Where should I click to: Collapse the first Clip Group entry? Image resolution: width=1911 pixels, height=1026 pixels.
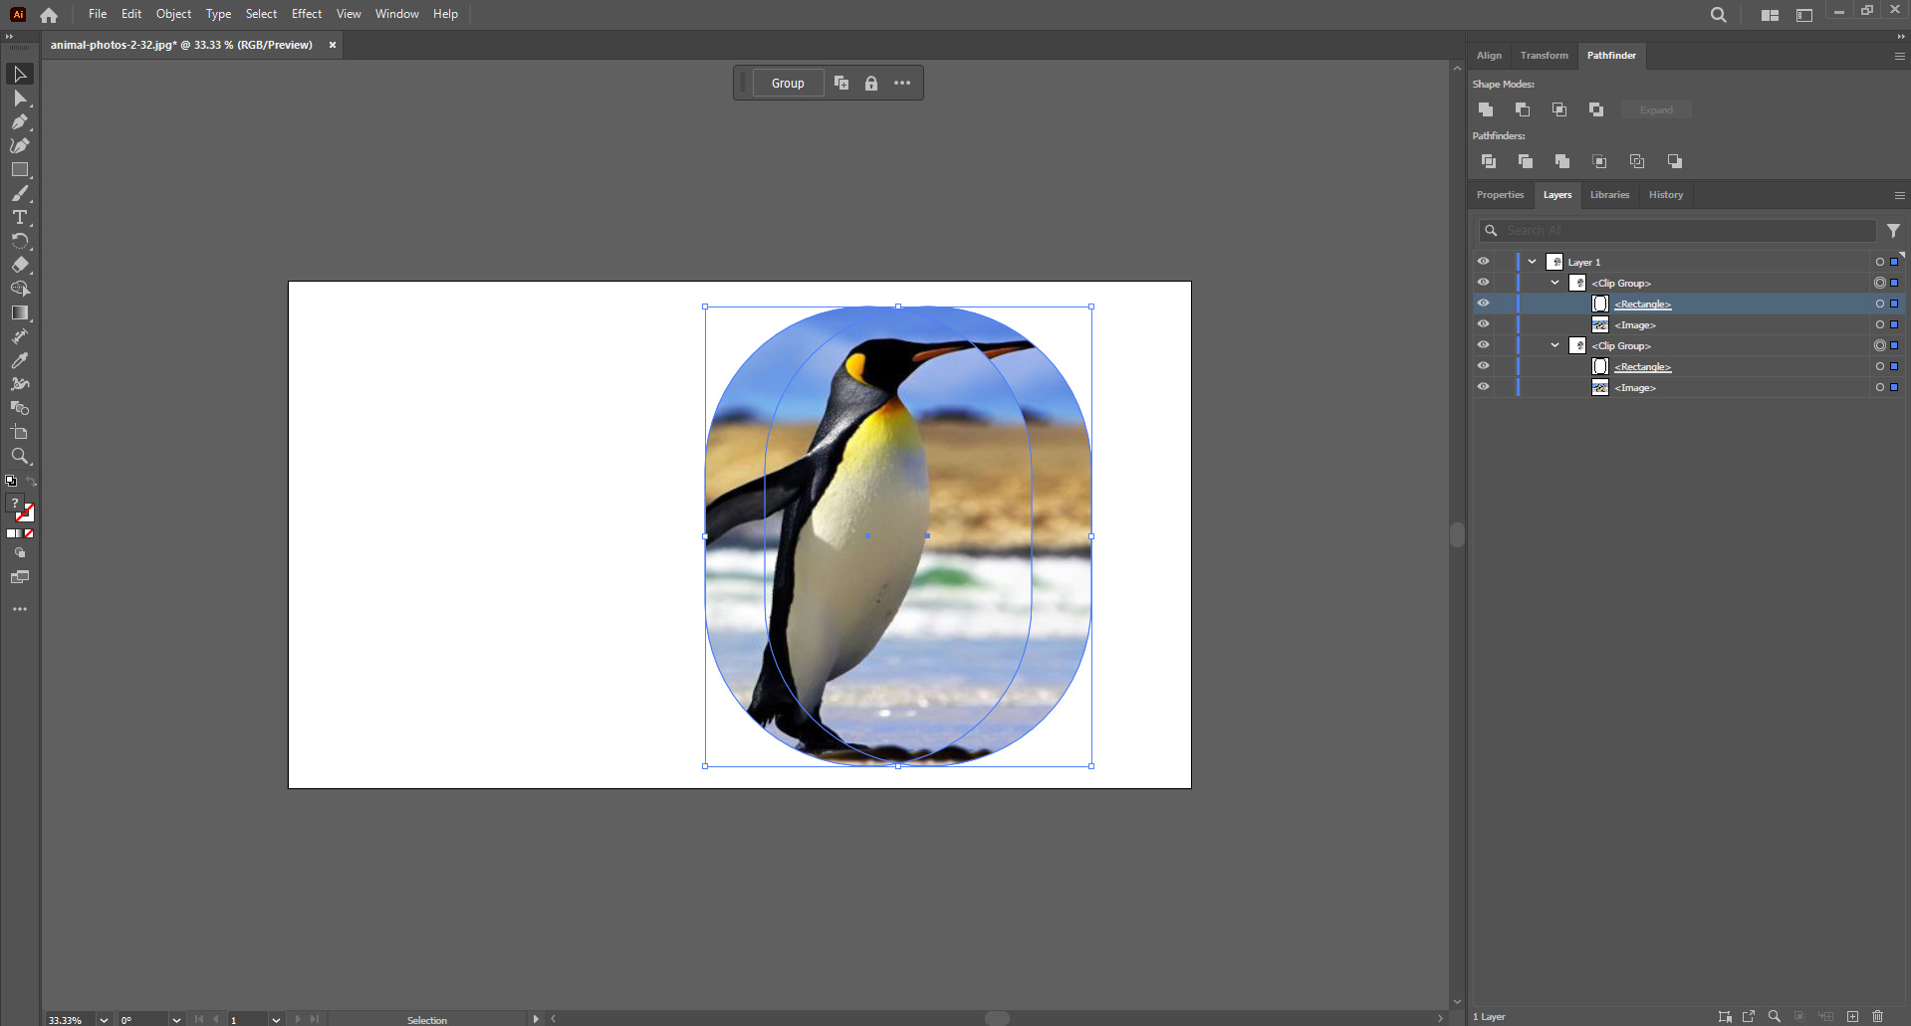[1553, 282]
